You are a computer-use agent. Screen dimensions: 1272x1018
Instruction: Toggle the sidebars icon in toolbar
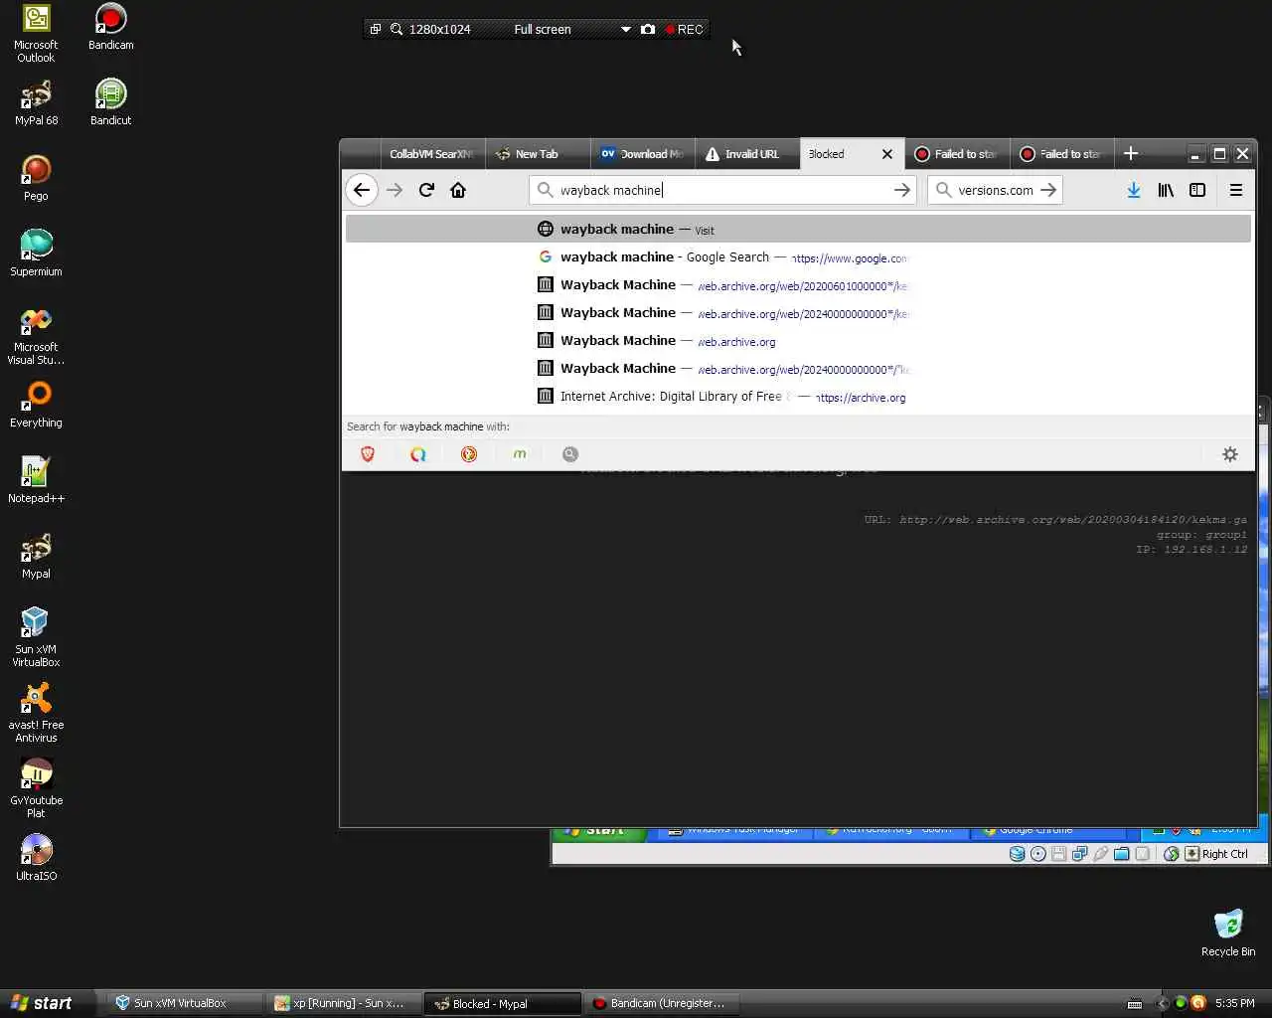pos(1197,190)
